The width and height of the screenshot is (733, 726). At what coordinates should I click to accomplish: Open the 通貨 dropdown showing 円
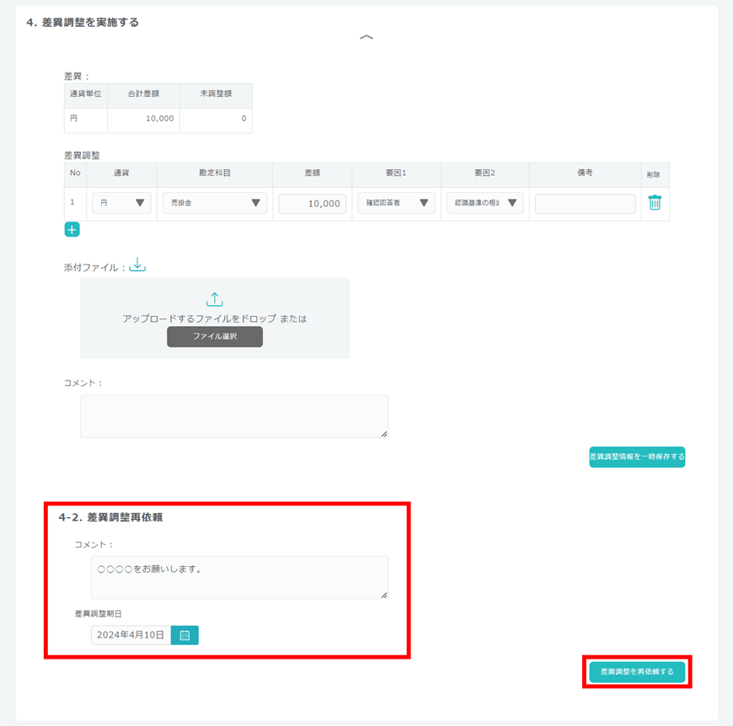[x=121, y=203]
